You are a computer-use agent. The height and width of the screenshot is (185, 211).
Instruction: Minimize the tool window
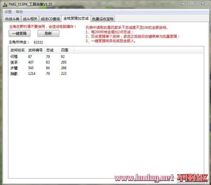[x=184, y=4]
